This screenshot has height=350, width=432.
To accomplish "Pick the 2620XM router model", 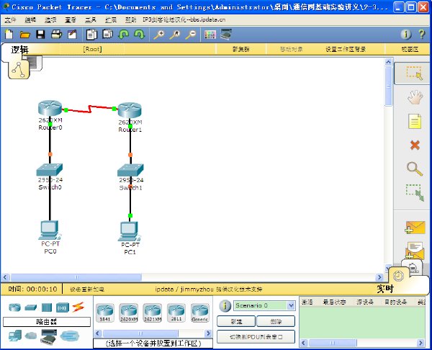I will [x=129, y=313].
